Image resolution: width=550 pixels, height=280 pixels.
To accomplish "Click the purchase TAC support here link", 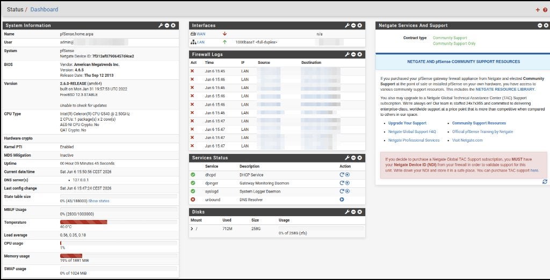I will click(534, 171).
